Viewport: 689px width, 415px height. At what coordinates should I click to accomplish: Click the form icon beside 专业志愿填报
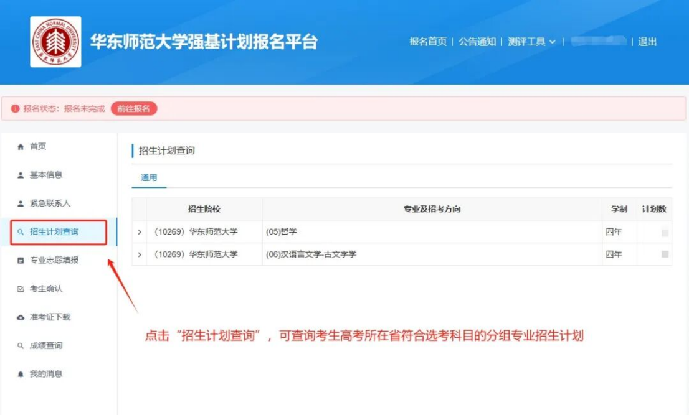click(21, 261)
